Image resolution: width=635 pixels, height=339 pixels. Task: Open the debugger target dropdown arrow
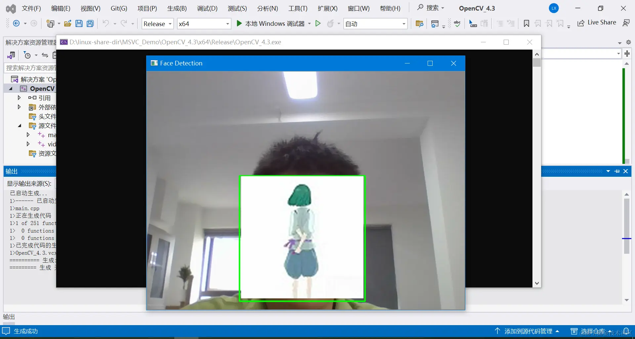click(310, 23)
